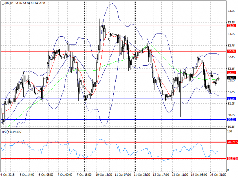238x178 pixels.
Task: Select the 70.0935 RSI overbought level label
Action: click(232, 142)
